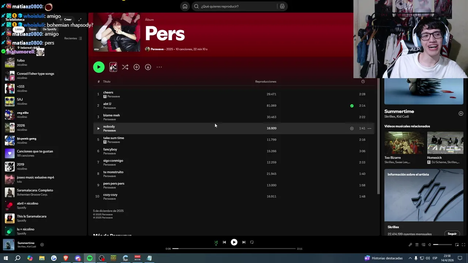Open This Is Saramalacara playlist

(44, 218)
